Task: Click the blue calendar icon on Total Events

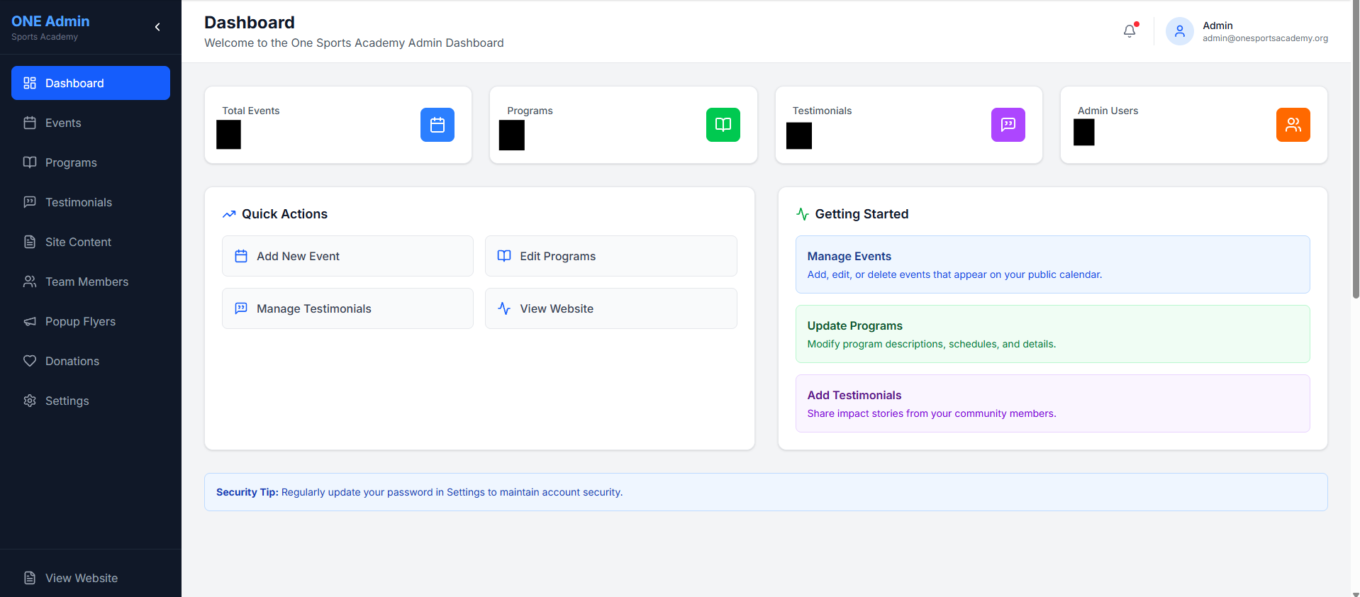Action: [x=437, y=125]
